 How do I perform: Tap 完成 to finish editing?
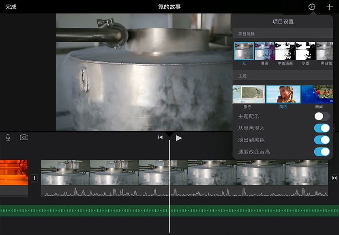pyautogui.click(x=11, y=7)
